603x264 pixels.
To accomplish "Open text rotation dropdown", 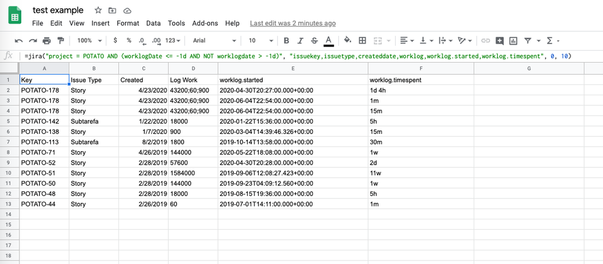I will click(x=465, y=40).
